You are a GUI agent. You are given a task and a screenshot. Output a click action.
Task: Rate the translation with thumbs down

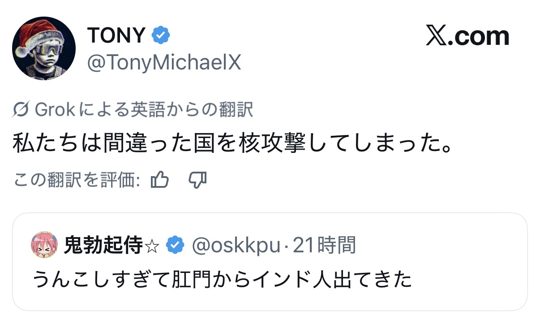(x=197, y=180)
